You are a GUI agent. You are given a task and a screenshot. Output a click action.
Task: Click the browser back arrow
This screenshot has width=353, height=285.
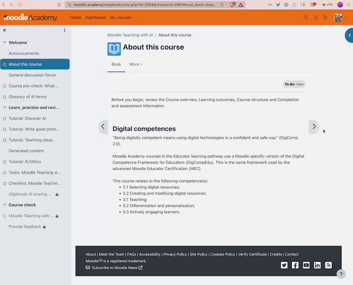tap(4, 5)
